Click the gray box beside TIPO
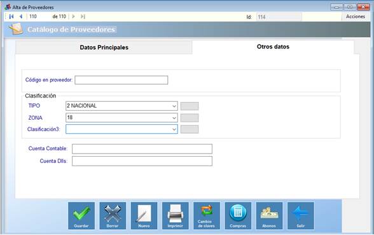Image resolution: width=374 pixels, height=235 pixels. pyautogui.click(x=190, y=106)
